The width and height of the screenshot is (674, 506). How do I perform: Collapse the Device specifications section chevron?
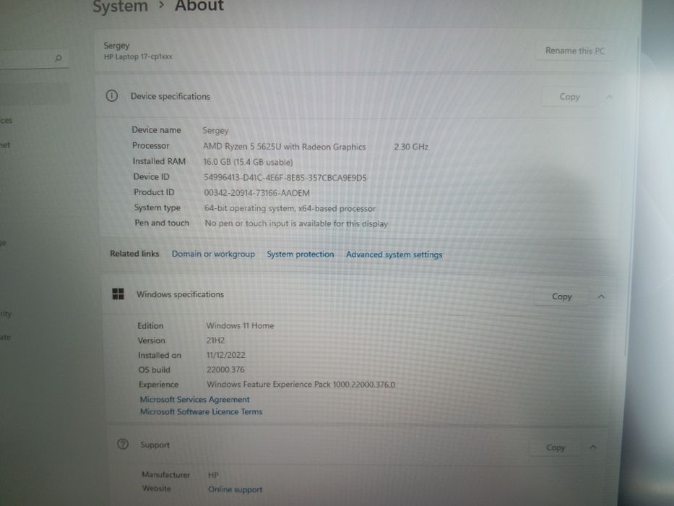[609, 97]
